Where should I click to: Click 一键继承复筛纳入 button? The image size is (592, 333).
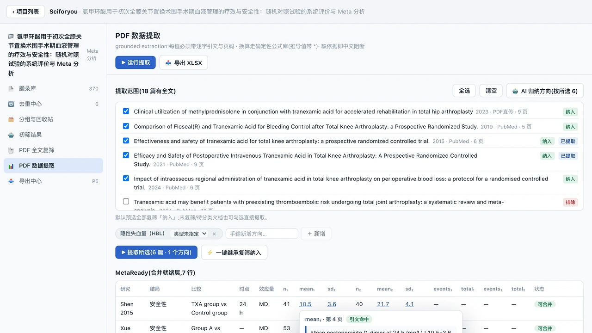click(234, 253)
